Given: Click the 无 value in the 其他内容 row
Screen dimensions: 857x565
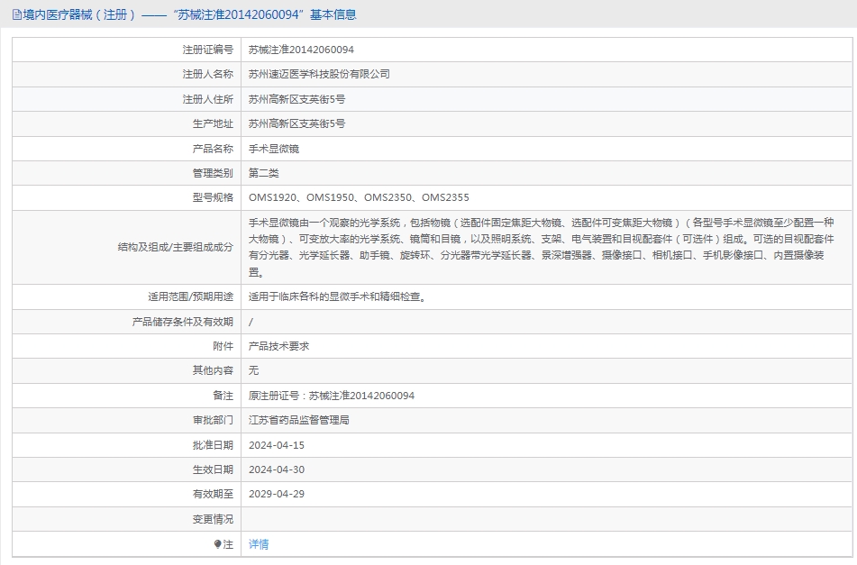Looking at the screenshot, I should [253, 370].
